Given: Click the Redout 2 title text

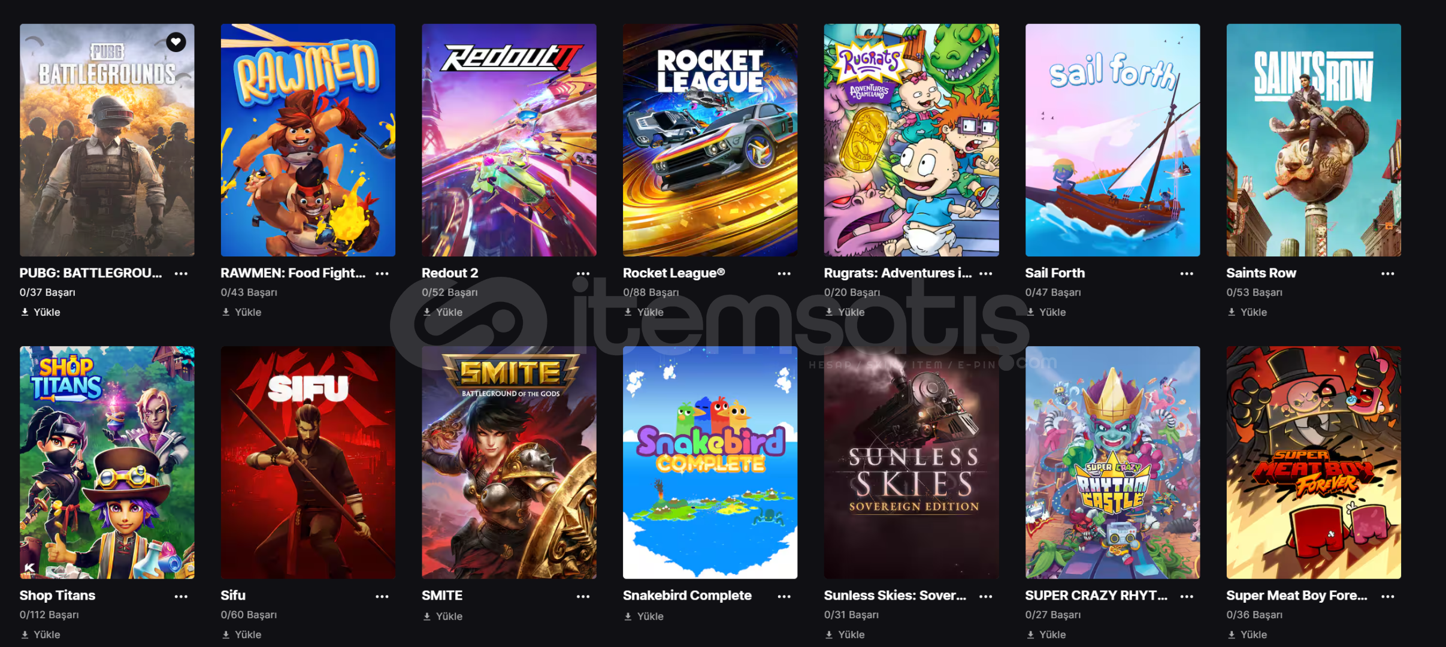Looking at the screenshot, I should [x=450, y=273].
